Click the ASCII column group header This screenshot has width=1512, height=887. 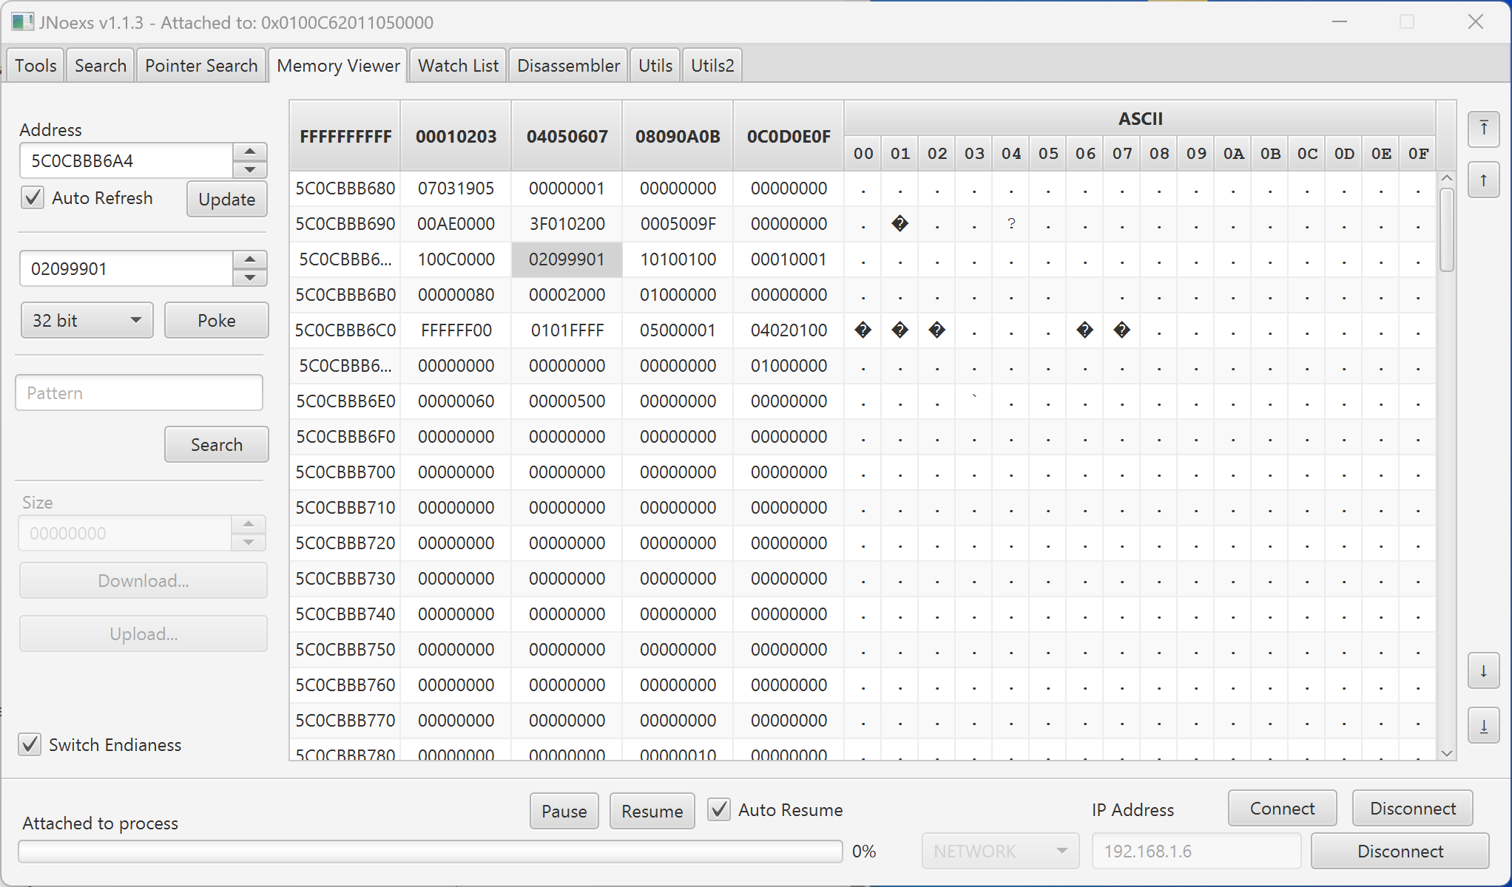(x=1140, y=118)
